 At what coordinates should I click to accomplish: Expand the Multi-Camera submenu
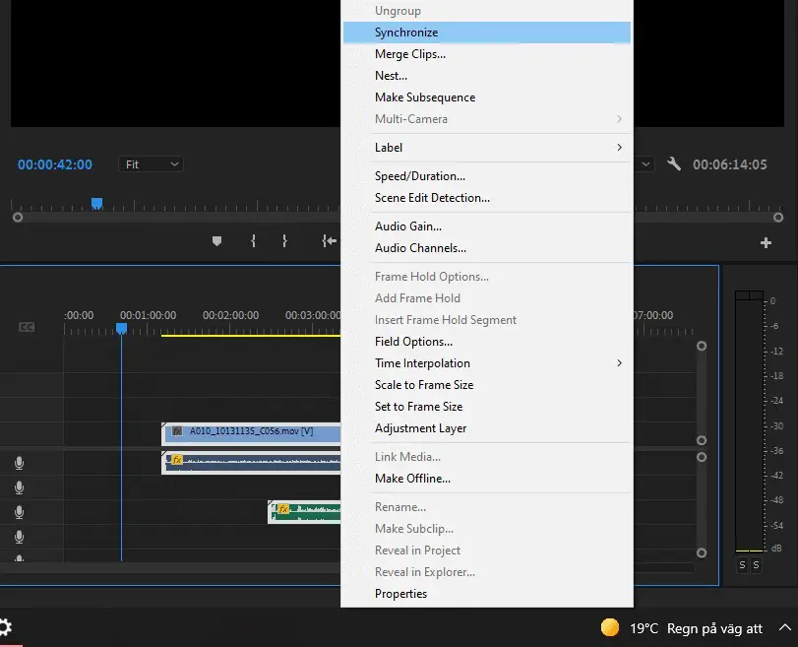(487, 119)
